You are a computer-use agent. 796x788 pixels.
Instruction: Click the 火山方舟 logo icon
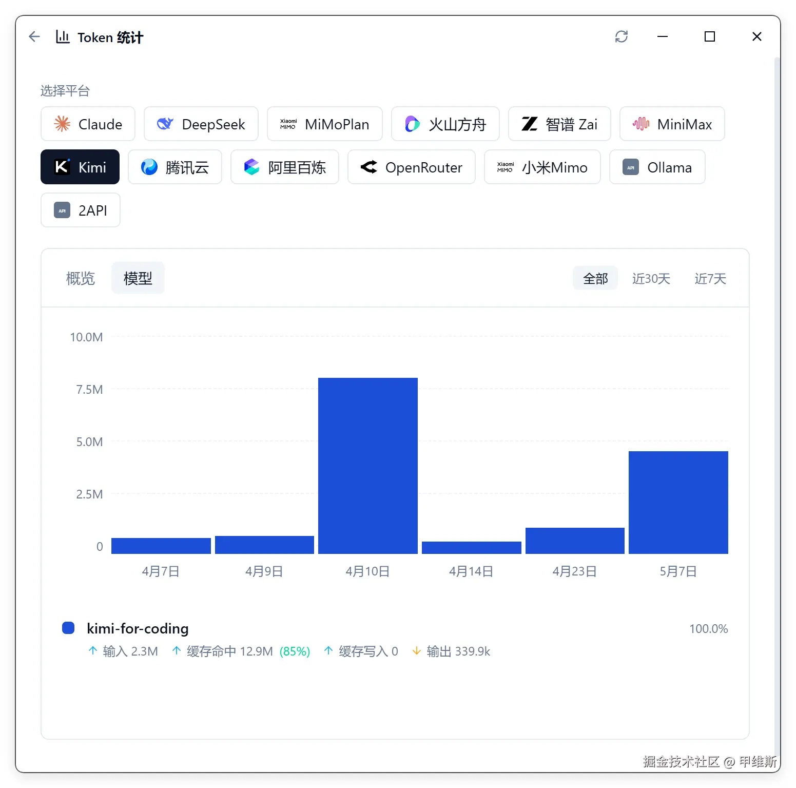pyautogui.click(x=412, y=124)
